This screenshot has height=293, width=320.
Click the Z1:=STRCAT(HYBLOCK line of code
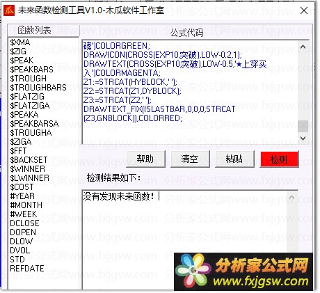point(130,82)
